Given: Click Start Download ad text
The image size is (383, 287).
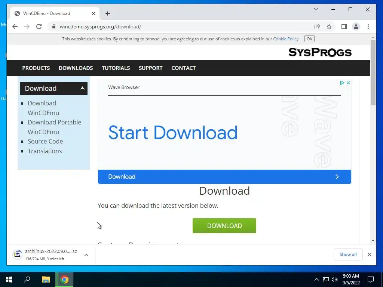Looking at the screenshot, I should (x=173, y=133).
